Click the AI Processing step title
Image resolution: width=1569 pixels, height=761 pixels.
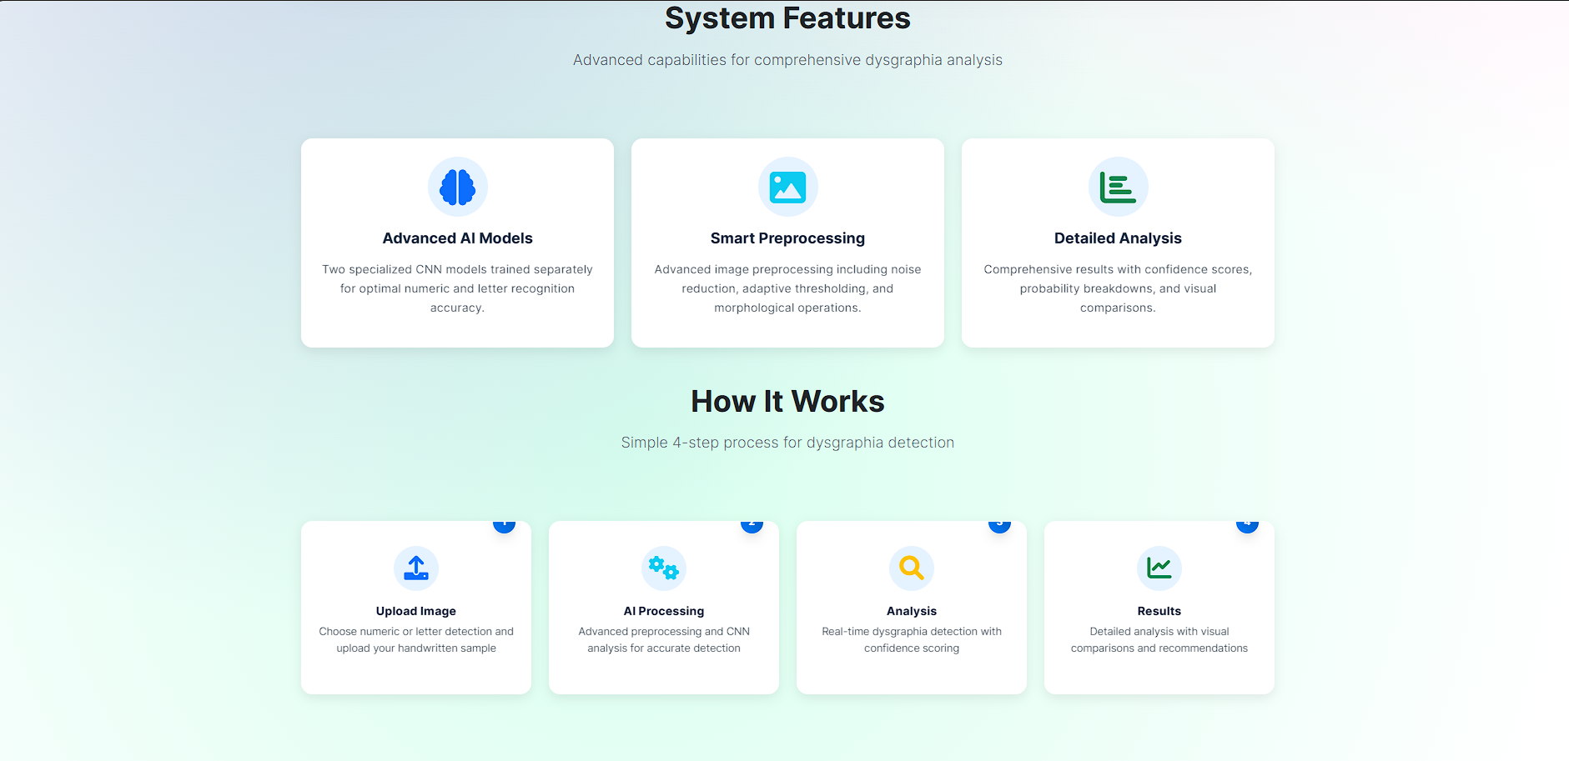pos(663,611)
